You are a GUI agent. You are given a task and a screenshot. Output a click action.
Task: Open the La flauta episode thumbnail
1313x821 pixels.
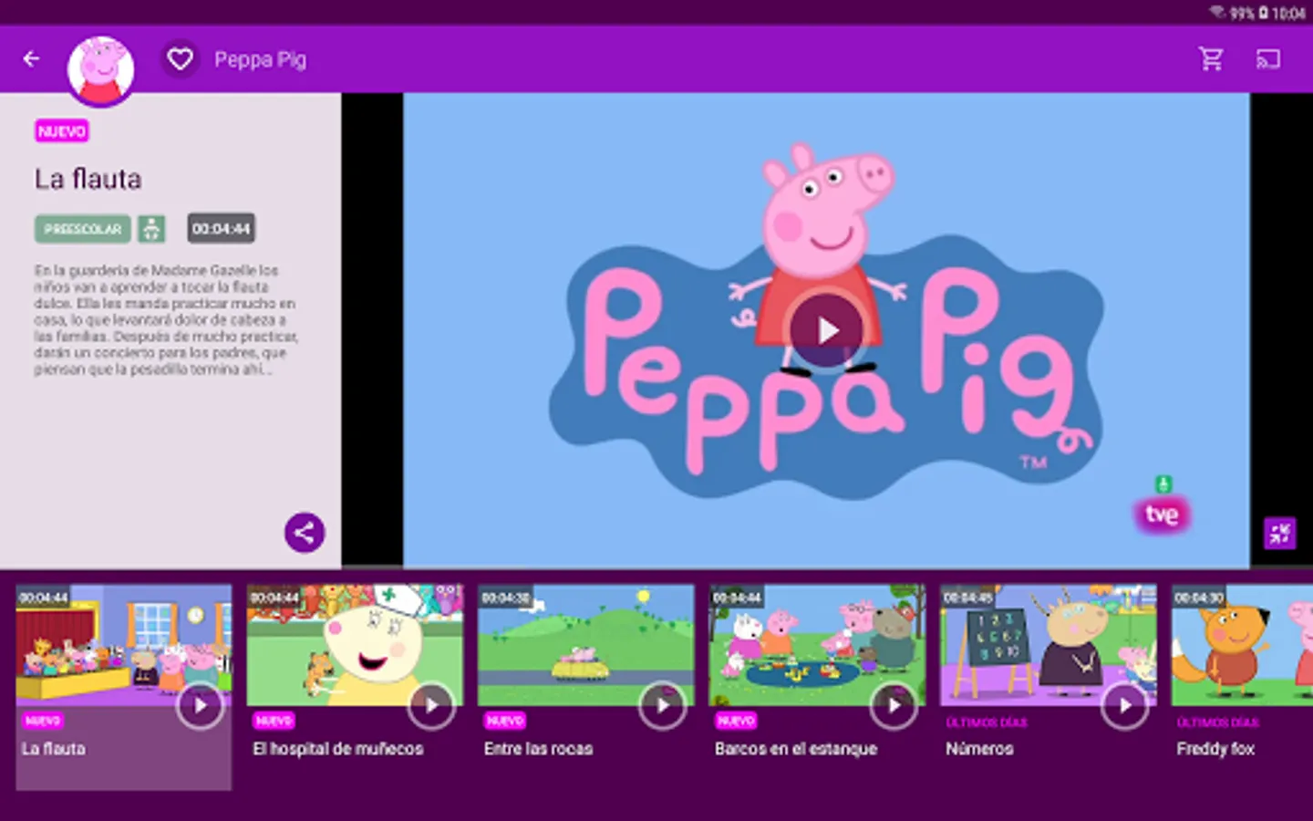pyautogui.click(x=123, y=645)
